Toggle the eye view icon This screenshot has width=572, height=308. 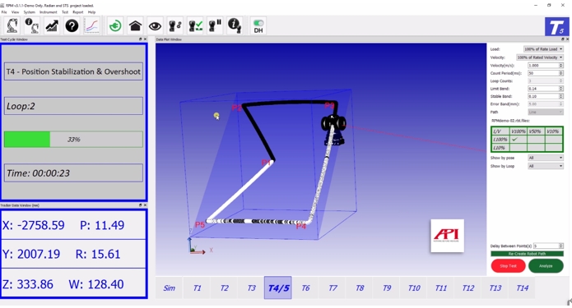(x=155, y=25)
